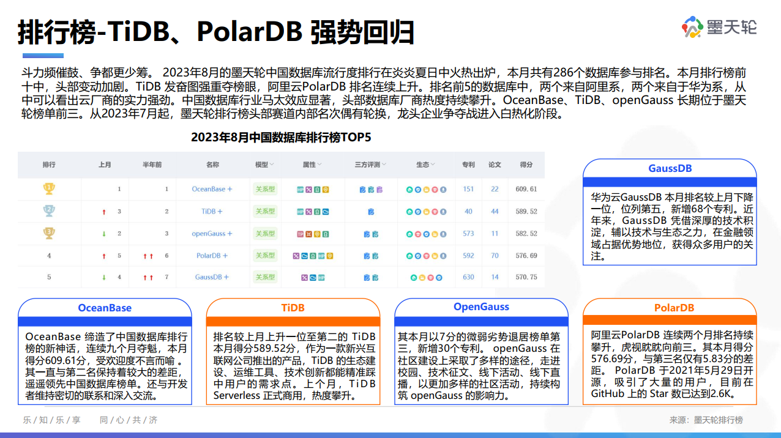781x438 pixels.
Task: Select the GaussDB card heading at right
Action: click(x=670, y=168)
